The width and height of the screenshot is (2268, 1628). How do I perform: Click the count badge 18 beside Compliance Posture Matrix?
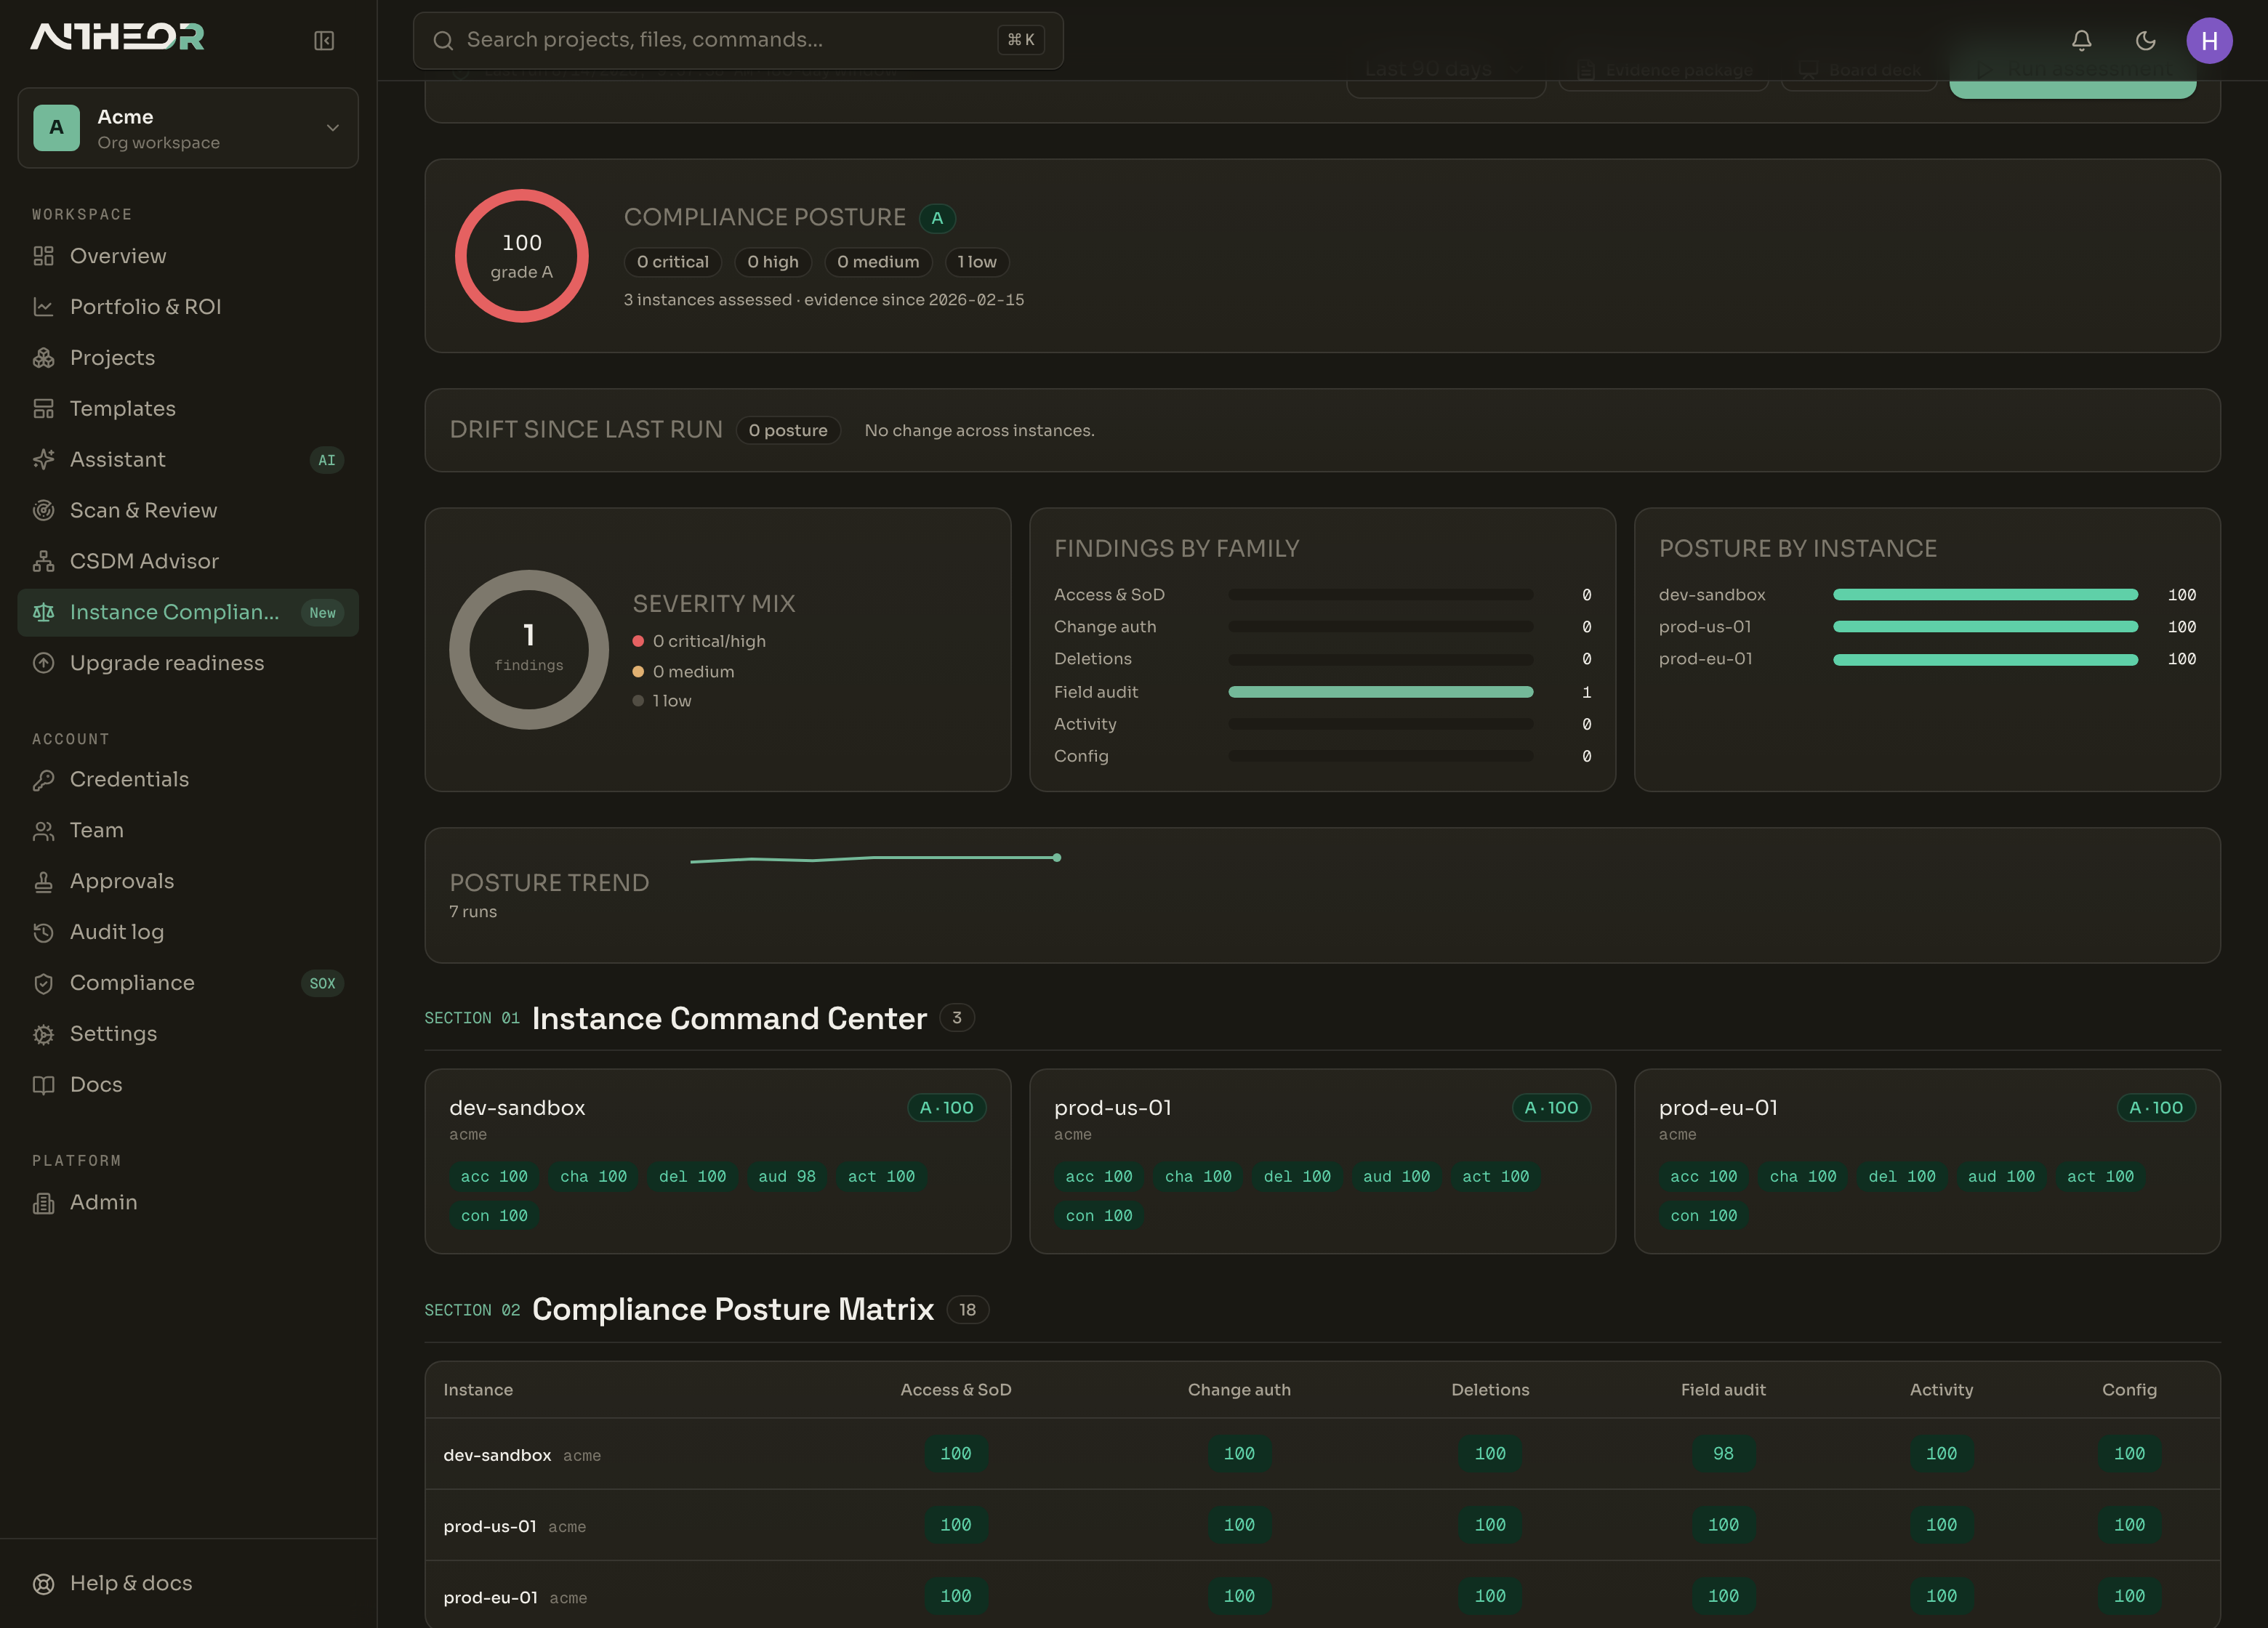[x=967, y=1310]
